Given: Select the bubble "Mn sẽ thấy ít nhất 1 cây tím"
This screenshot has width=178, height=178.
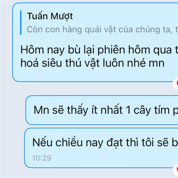Looking at the screenshot, I should (102, 110).
